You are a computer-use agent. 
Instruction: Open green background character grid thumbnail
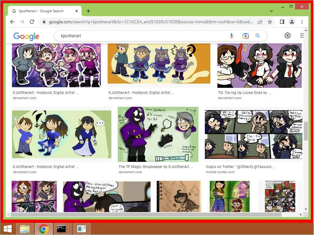coord(230,196)
